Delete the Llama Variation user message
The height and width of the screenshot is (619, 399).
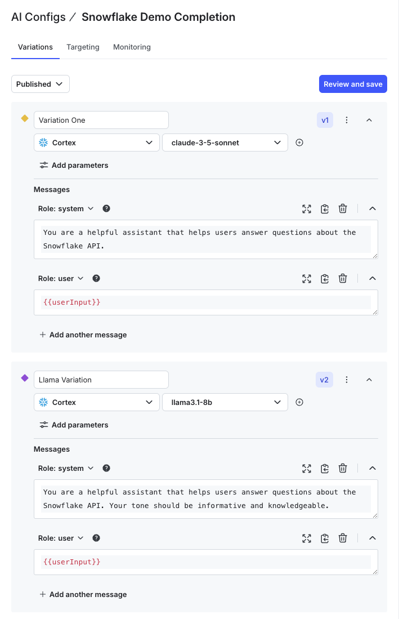(343, 538)
